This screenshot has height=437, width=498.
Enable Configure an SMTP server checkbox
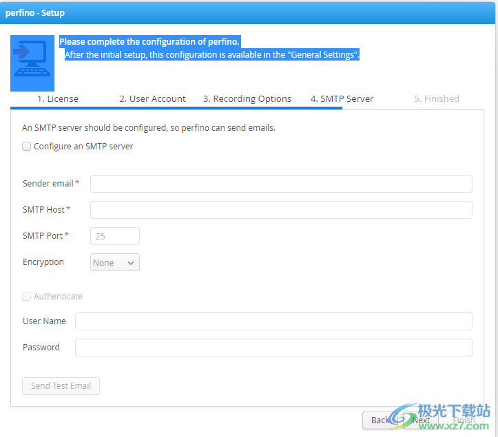click(x=26, y=147)
